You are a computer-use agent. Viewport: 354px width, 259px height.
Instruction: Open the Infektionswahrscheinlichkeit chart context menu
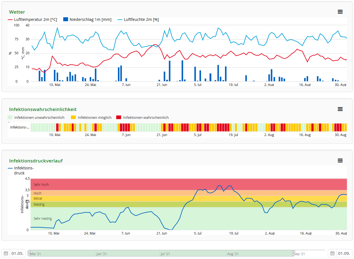pos(340,109)
